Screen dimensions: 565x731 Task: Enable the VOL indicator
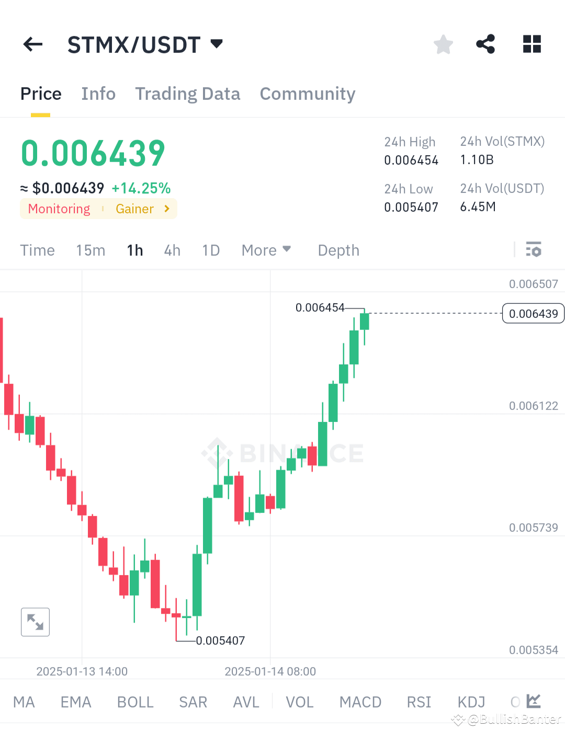(299, 702)
